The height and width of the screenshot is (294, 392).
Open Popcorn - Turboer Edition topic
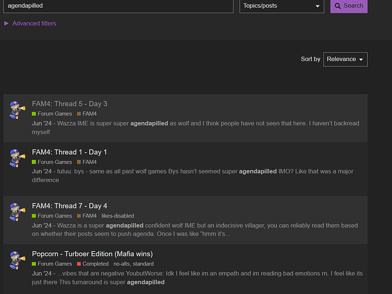click(93, 254)
